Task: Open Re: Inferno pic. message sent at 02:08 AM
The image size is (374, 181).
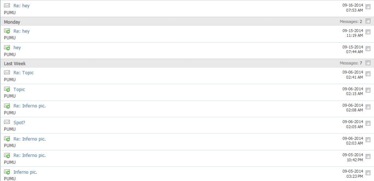Action: (30, 106)
